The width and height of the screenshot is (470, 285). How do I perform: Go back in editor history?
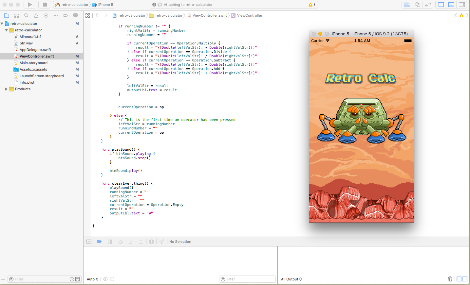click(x=97, y=15)
